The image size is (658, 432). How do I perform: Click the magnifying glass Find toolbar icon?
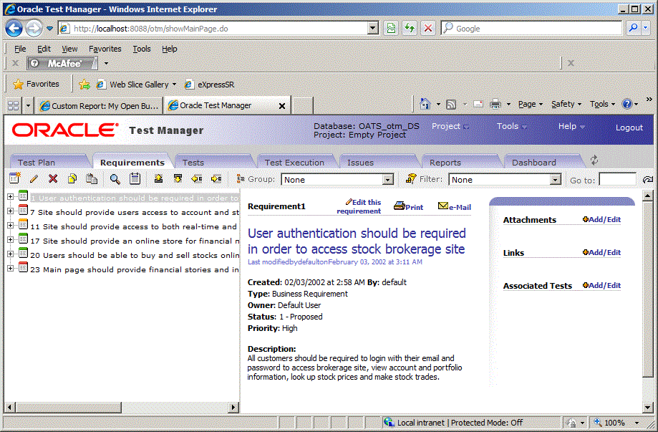[115, 179]
